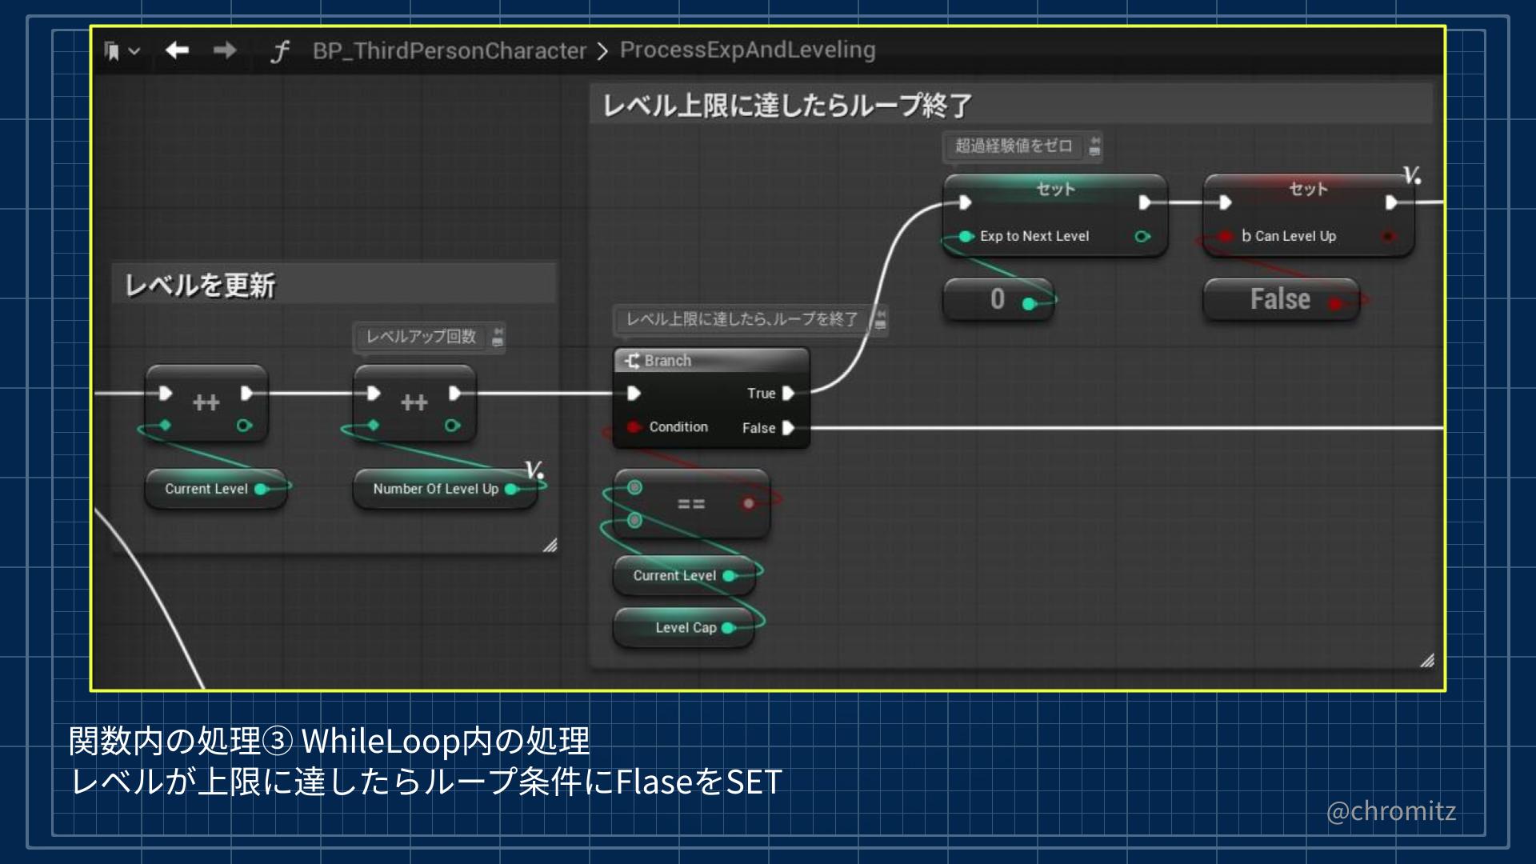Click the exec output pin of first ++ node
The image size is (1536, 864).
point(247,393)
